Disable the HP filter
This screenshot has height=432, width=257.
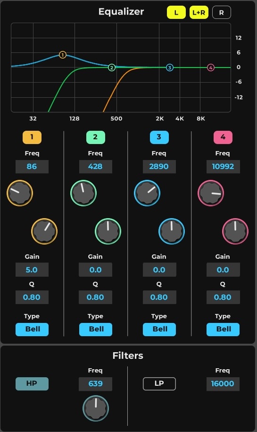32,384
